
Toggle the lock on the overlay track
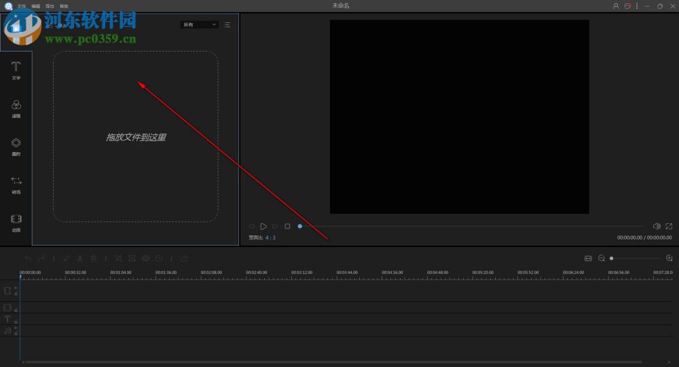click(16, 310)
